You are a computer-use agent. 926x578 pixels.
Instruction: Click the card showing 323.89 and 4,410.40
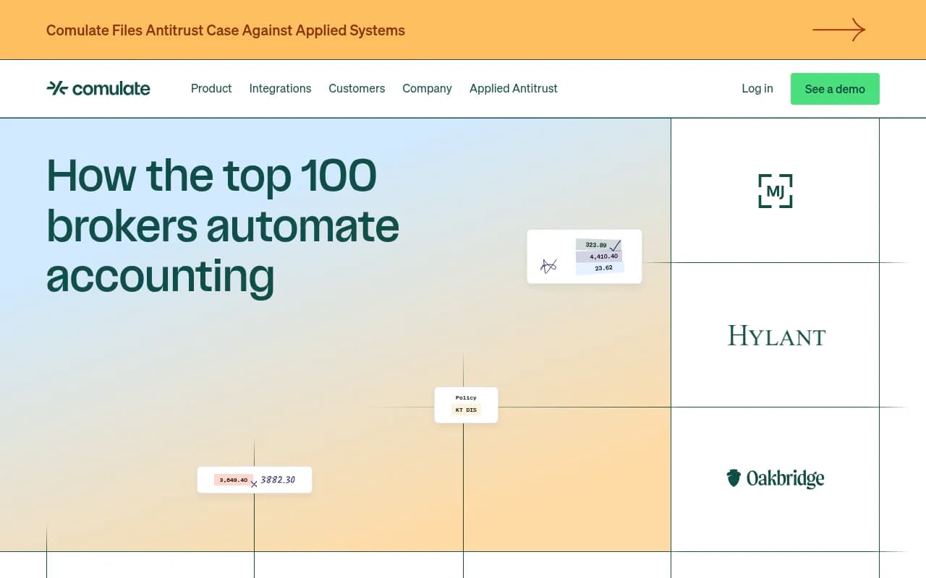(585, 256)
